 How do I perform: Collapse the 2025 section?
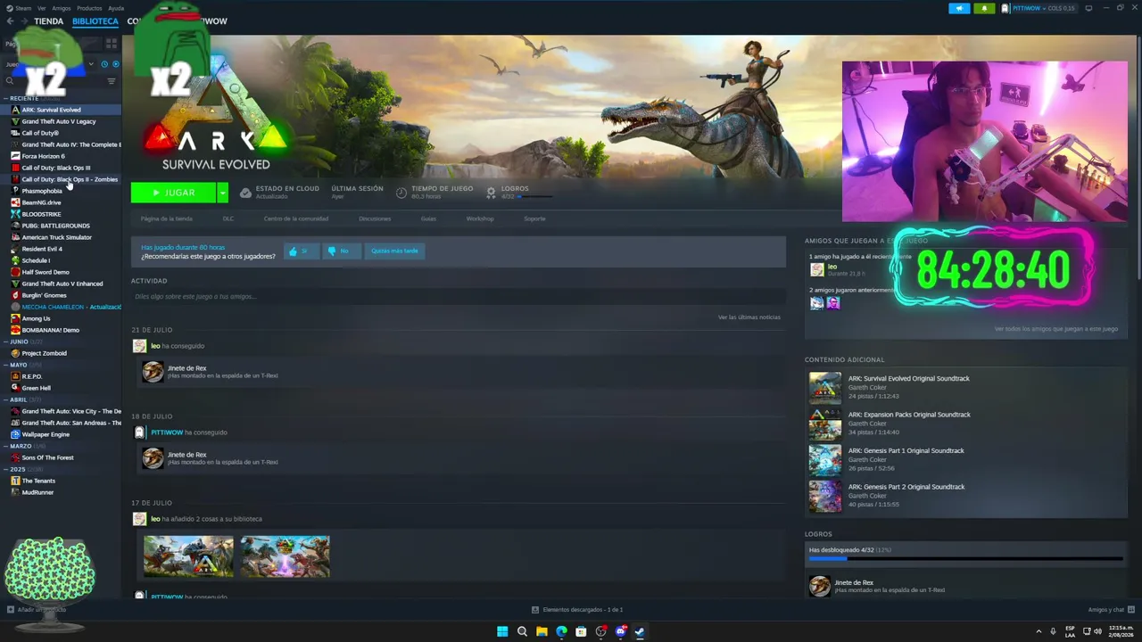(x=6, y=469)
